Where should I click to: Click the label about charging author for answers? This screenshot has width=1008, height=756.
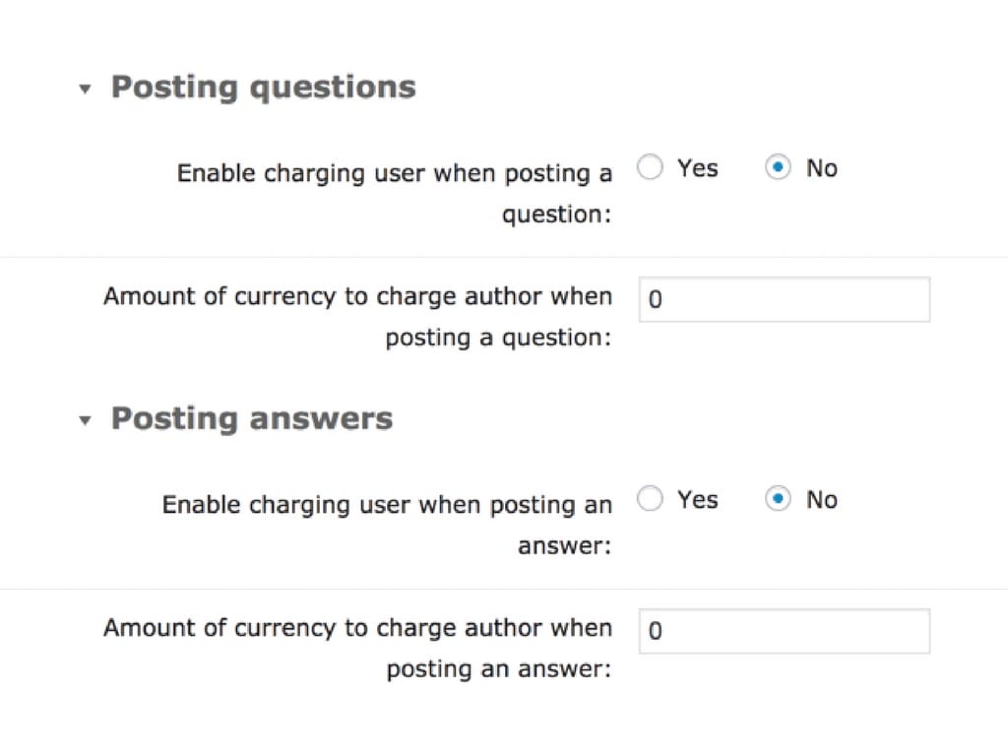point(357,648)
